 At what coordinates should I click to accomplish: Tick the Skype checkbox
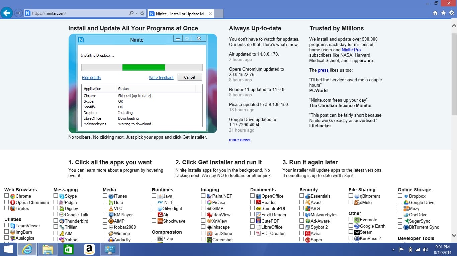pyautogui.click(x=56, y=196)
